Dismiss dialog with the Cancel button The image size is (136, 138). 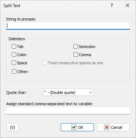coord(113,127)
